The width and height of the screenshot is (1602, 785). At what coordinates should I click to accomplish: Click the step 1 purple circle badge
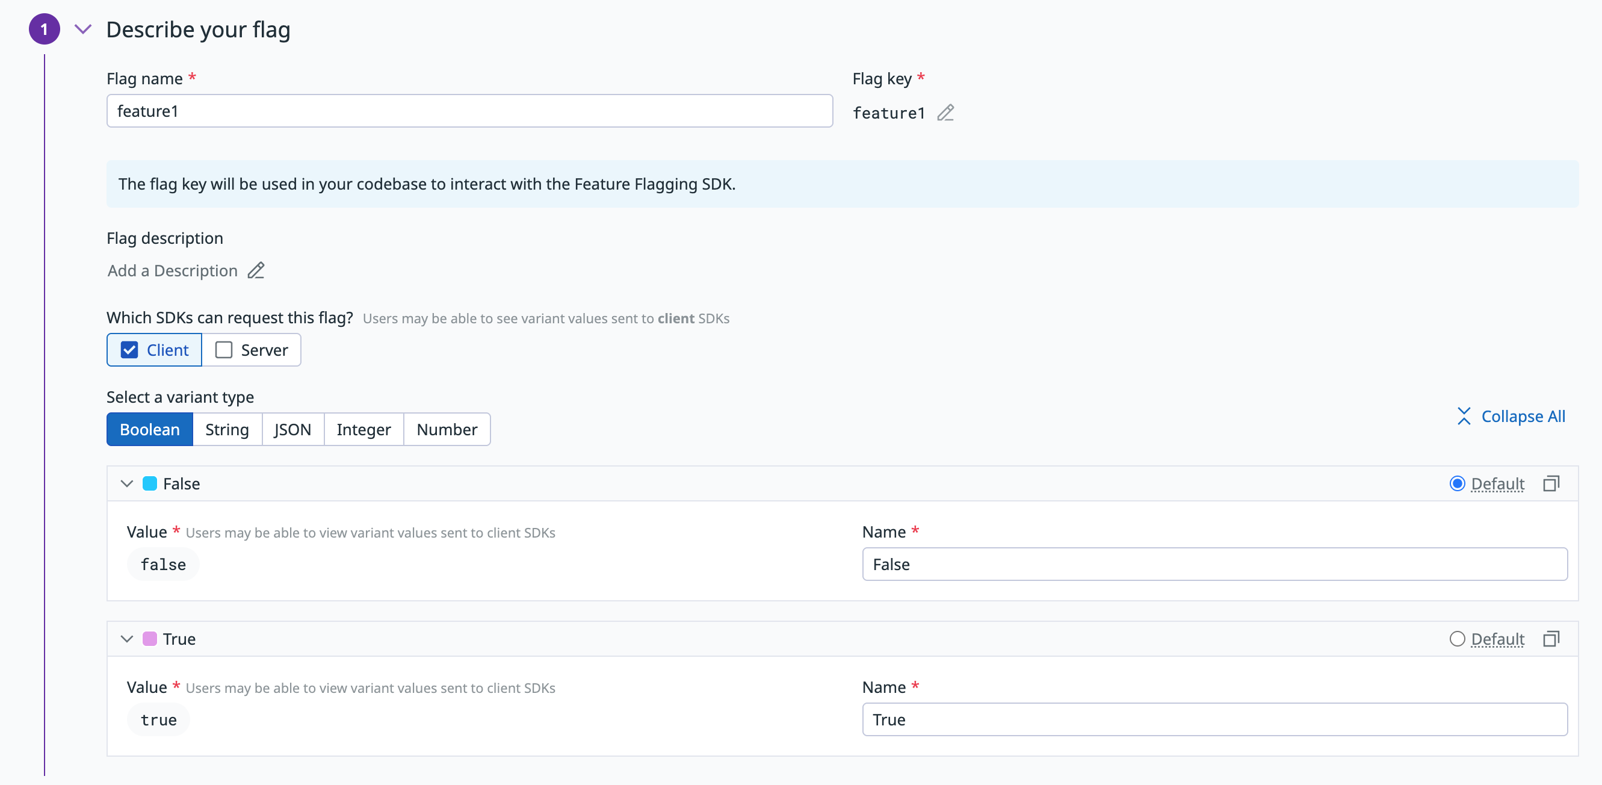[x=44, y=29]
